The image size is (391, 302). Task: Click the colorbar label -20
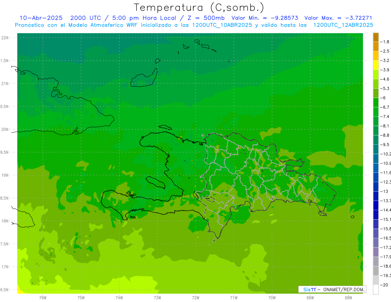pos(384,285)
